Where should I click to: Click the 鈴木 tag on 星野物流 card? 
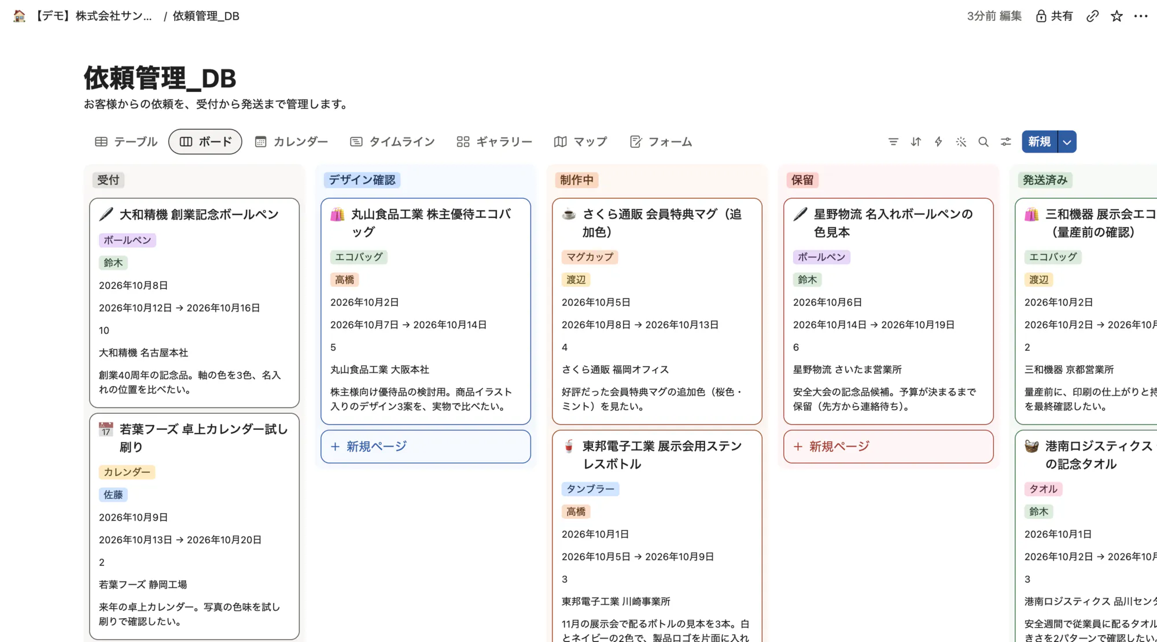pyautogui.click(x=808, y=280)
